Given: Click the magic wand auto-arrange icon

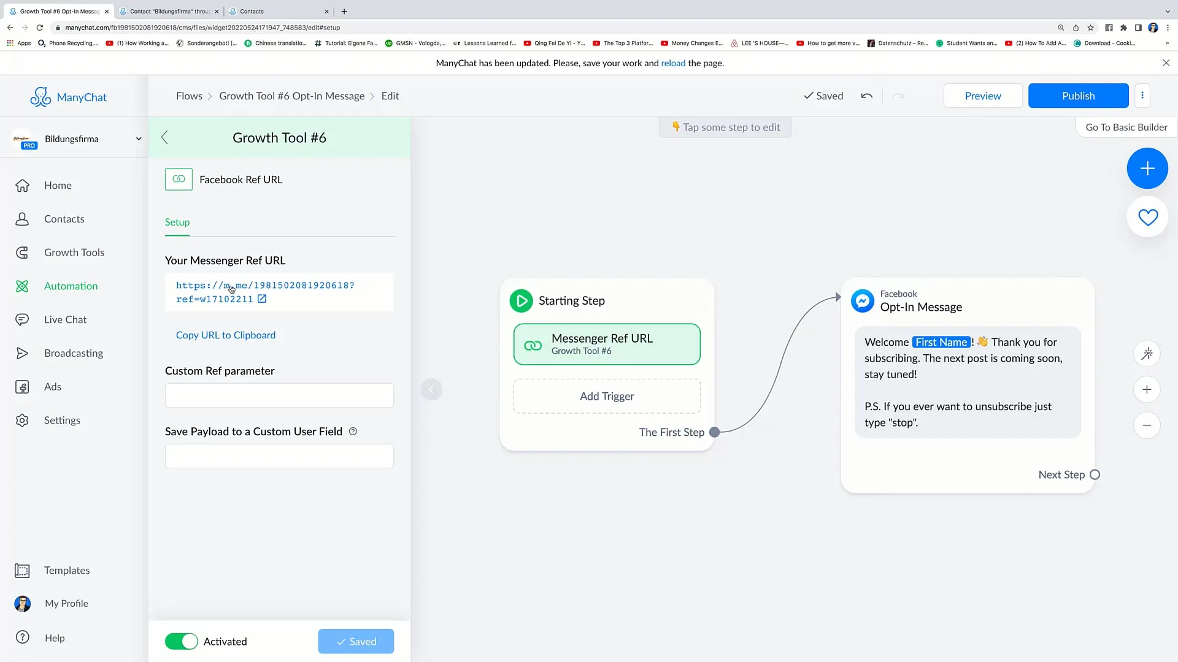Looking at the screenshot, I should point(1147,353).
